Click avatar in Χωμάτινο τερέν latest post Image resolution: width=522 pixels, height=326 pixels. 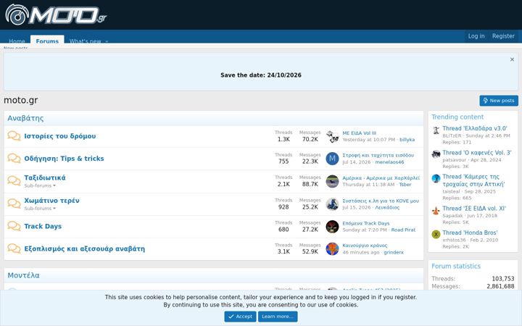click(332, 204)
